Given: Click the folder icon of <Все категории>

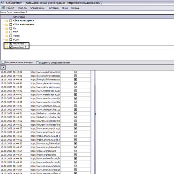Looking at the screenshot, I should point(6,21).
